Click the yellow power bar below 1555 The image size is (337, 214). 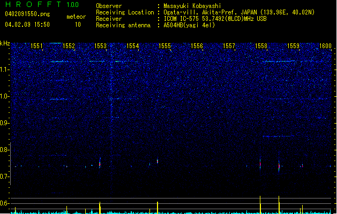158,208
